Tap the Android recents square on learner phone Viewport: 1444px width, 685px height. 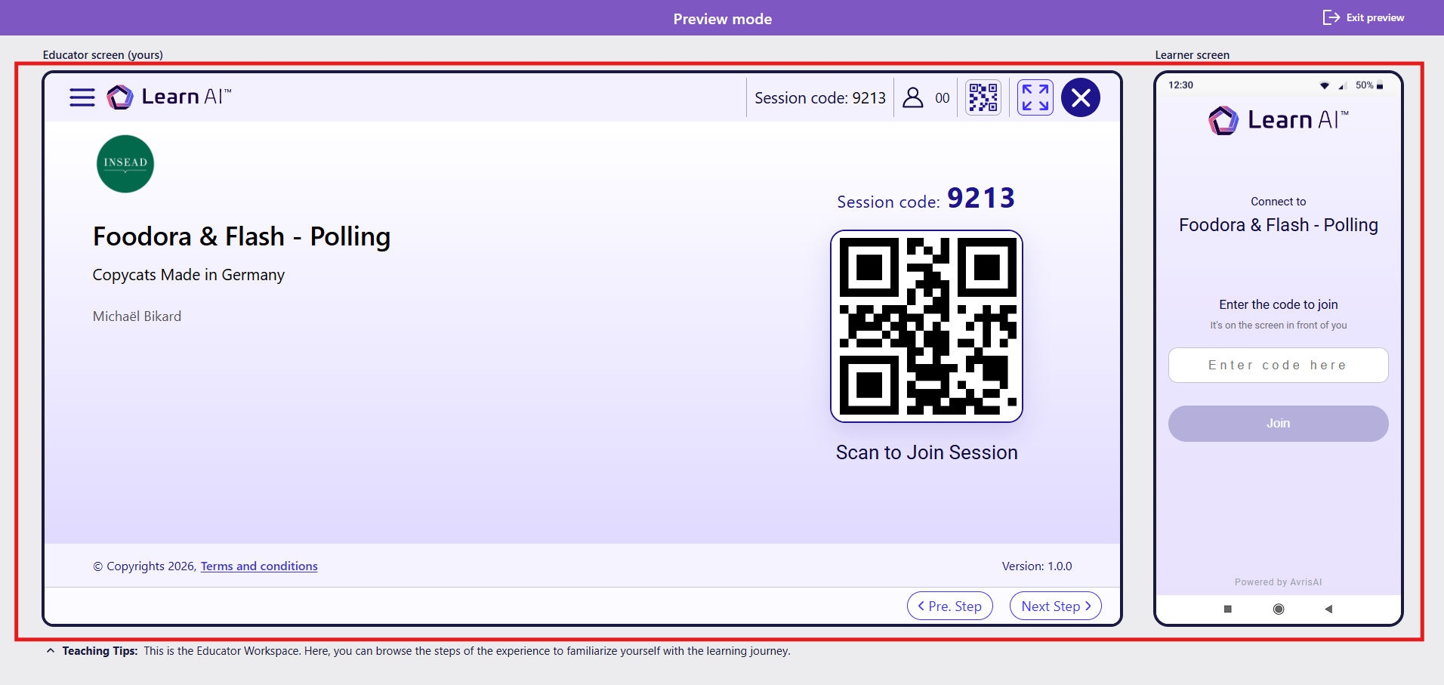pyautogui.click(x=1228, y=609)
